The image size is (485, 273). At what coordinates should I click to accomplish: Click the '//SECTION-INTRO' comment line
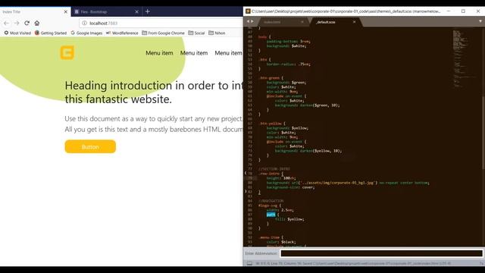pyautogui.click(x=274, y=169)
